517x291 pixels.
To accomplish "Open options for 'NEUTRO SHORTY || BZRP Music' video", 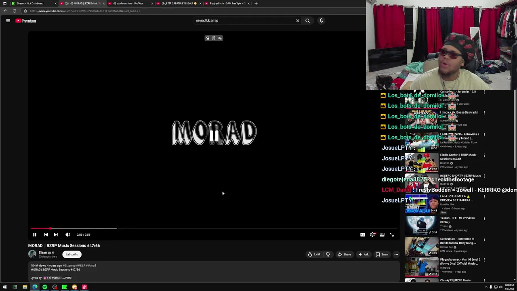I will coord(484,176).
